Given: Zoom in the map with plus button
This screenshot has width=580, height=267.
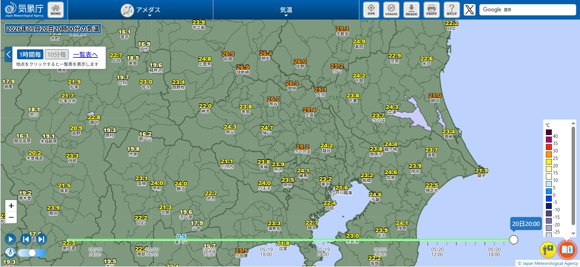Looking at the screenshot, I should tap(11, 206).
